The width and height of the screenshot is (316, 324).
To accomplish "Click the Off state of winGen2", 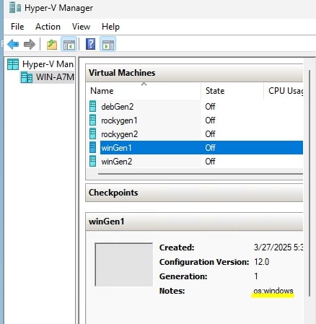I will [210, 162].
